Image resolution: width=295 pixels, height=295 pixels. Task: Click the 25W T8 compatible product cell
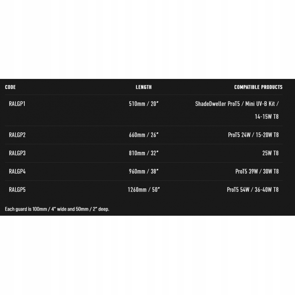coord(270,153)
